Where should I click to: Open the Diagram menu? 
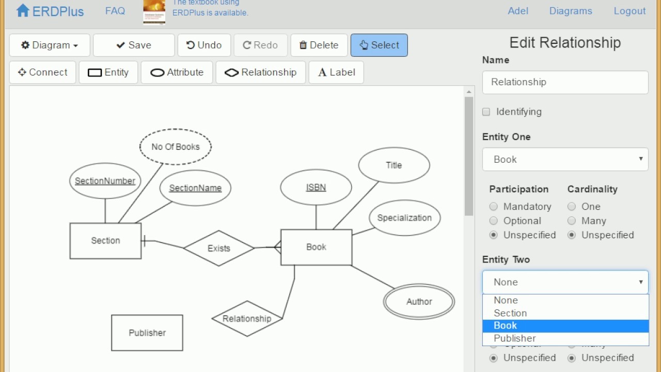(x=49, y=45)
